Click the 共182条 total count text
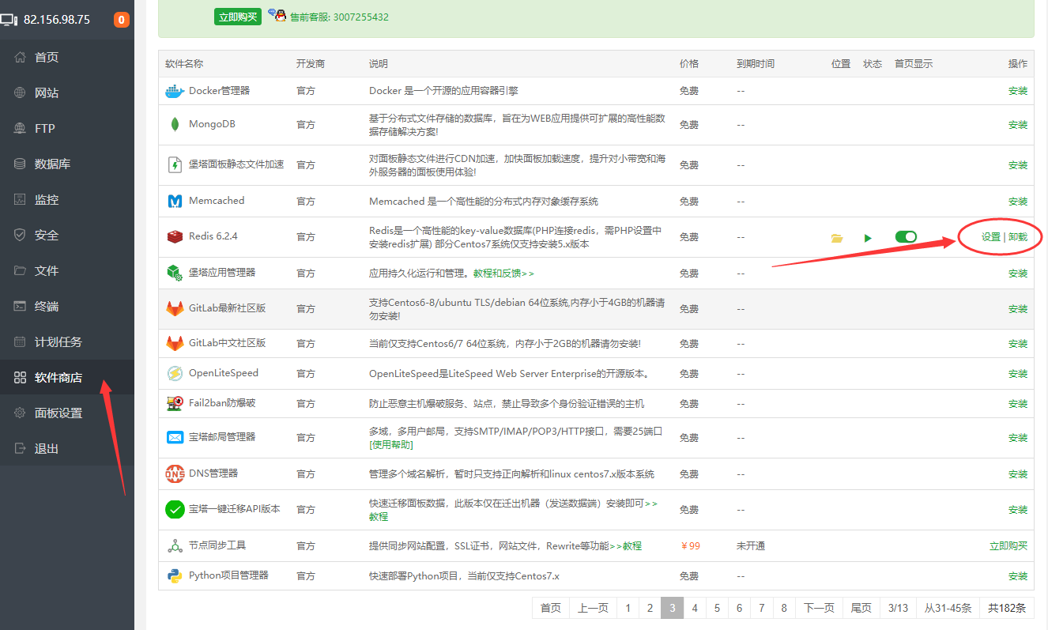The width and height of the screenshot is (1048, 630). [1007, 608]
